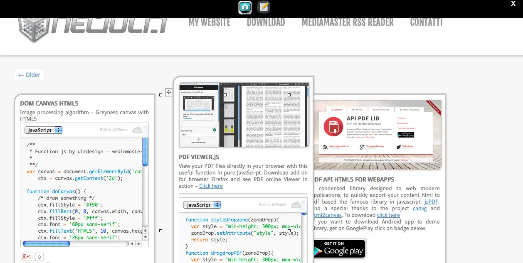Click the camera capture icon in top bar
This screenshot has width=523, height=263.
(245, 7)
